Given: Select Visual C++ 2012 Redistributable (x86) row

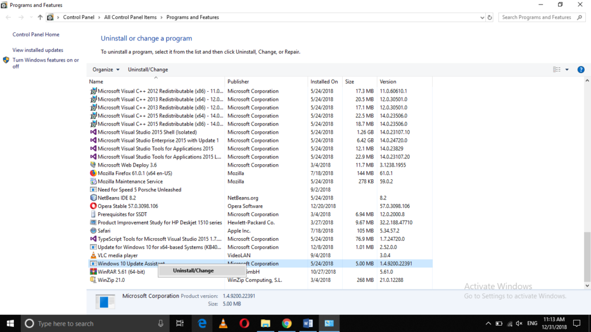Looking at the screenshot, I should pos(260,91).
